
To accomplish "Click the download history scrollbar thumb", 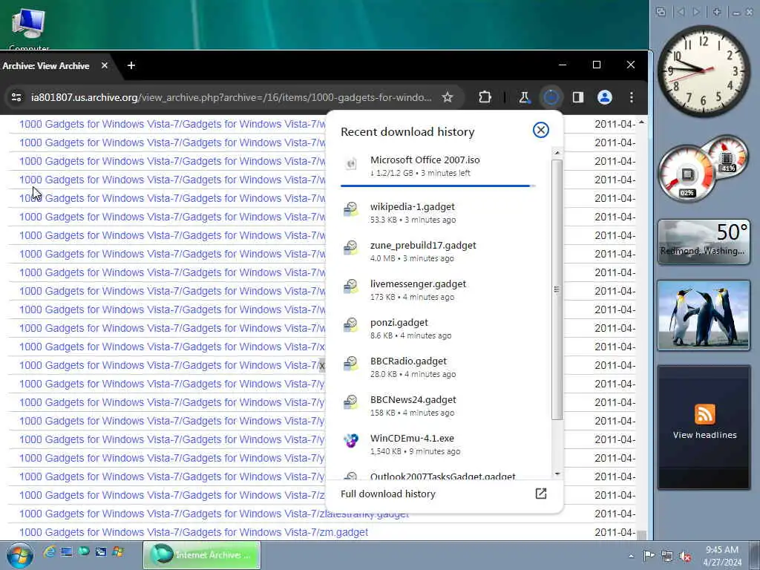I will (x=557, y=289).
